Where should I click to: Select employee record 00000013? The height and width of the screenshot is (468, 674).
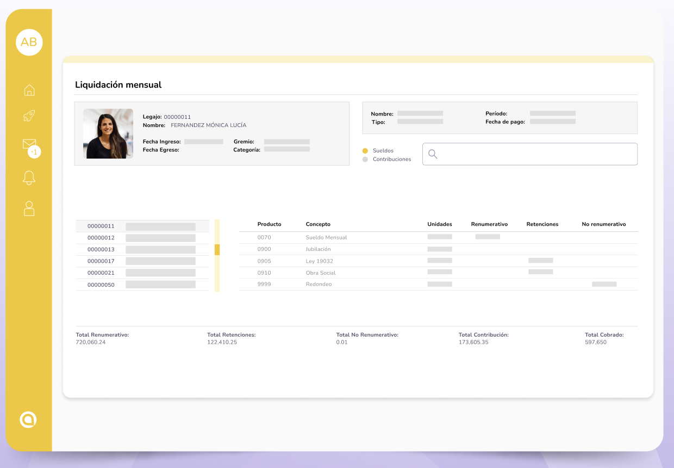101,250
